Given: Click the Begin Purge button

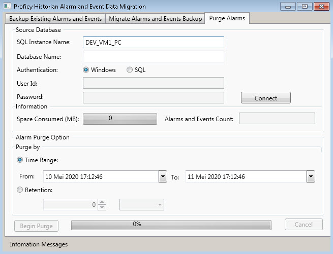Looking at the screenshot, I should pyautogui.click(x=36, y=226).
